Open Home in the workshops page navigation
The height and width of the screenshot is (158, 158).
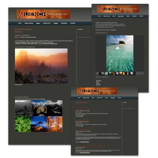point(79,98)
